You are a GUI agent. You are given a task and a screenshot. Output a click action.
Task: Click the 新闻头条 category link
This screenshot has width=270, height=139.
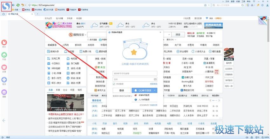53,51
